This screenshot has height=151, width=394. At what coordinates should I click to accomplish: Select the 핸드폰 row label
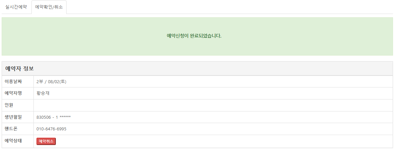pos(11,129)
